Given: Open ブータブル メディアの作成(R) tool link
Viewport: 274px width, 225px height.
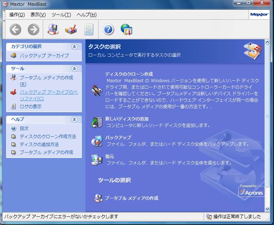Looking at the screenshot, I should pyautogui.click(x=46, y=81).
